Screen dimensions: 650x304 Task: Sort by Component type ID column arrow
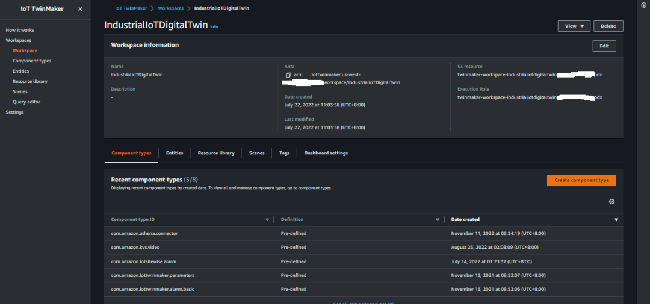[x=267, y=220]
